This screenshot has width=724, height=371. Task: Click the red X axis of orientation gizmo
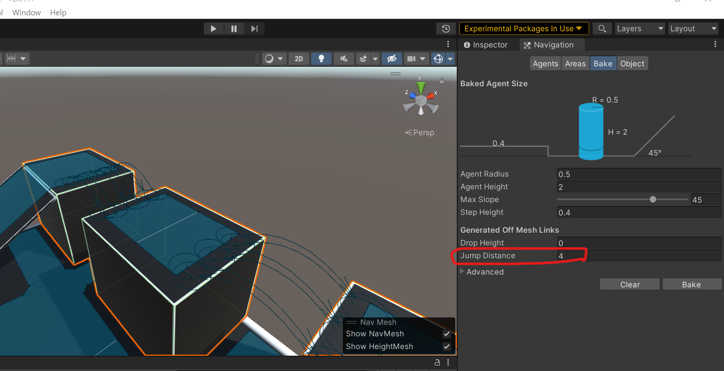pyautogui.click(x=430, y=95)
